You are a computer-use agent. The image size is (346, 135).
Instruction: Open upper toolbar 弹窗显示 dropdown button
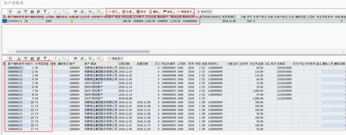[x=186, y=12]
